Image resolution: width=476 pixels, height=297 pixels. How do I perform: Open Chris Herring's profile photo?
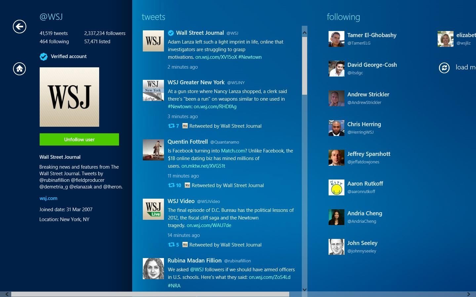(337, 128)
